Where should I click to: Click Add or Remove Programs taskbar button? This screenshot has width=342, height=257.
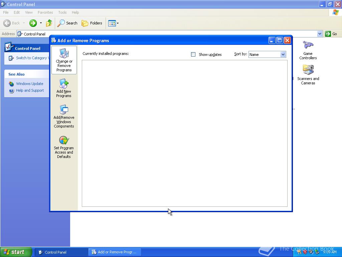[x=115, y=252]
